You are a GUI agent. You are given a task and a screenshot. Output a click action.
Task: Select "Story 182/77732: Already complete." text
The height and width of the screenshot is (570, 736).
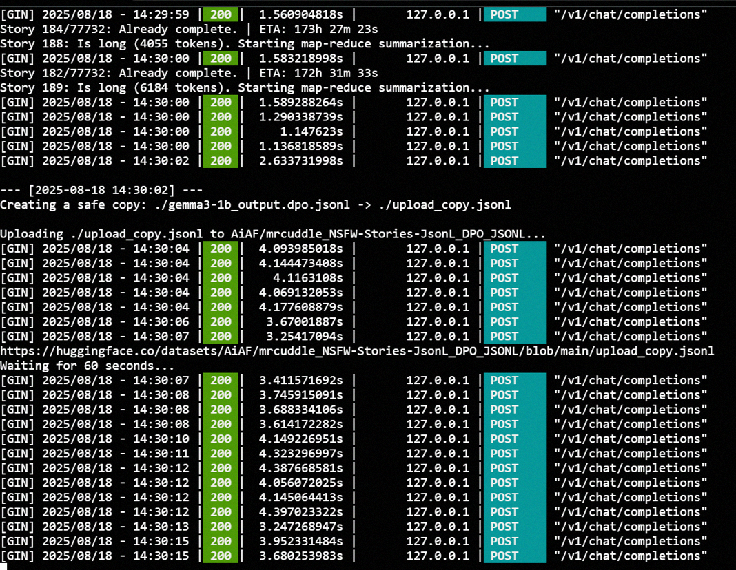tap(119, 73)
